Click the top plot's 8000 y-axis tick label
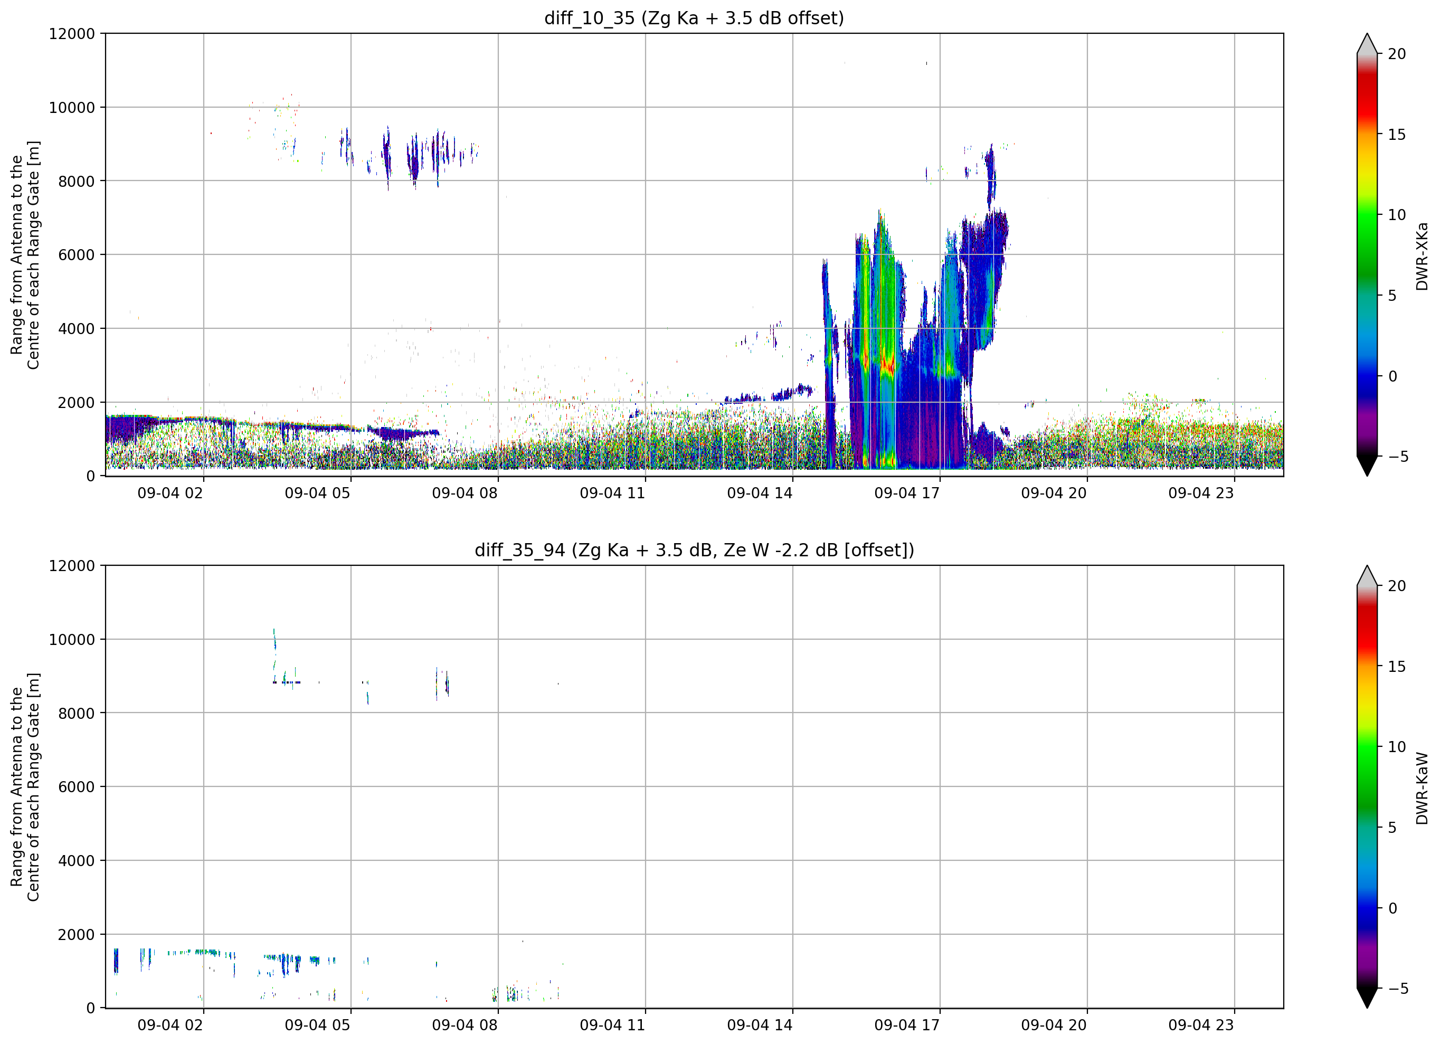 (x=76, y=181)
